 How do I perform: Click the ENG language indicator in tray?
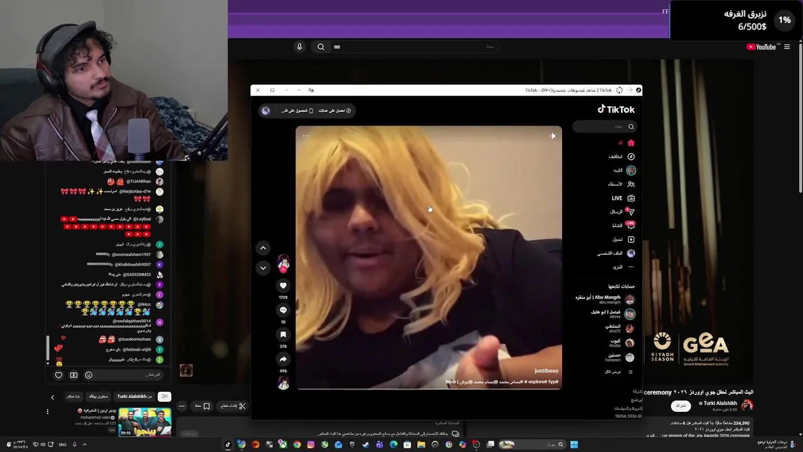pos(63,444)
